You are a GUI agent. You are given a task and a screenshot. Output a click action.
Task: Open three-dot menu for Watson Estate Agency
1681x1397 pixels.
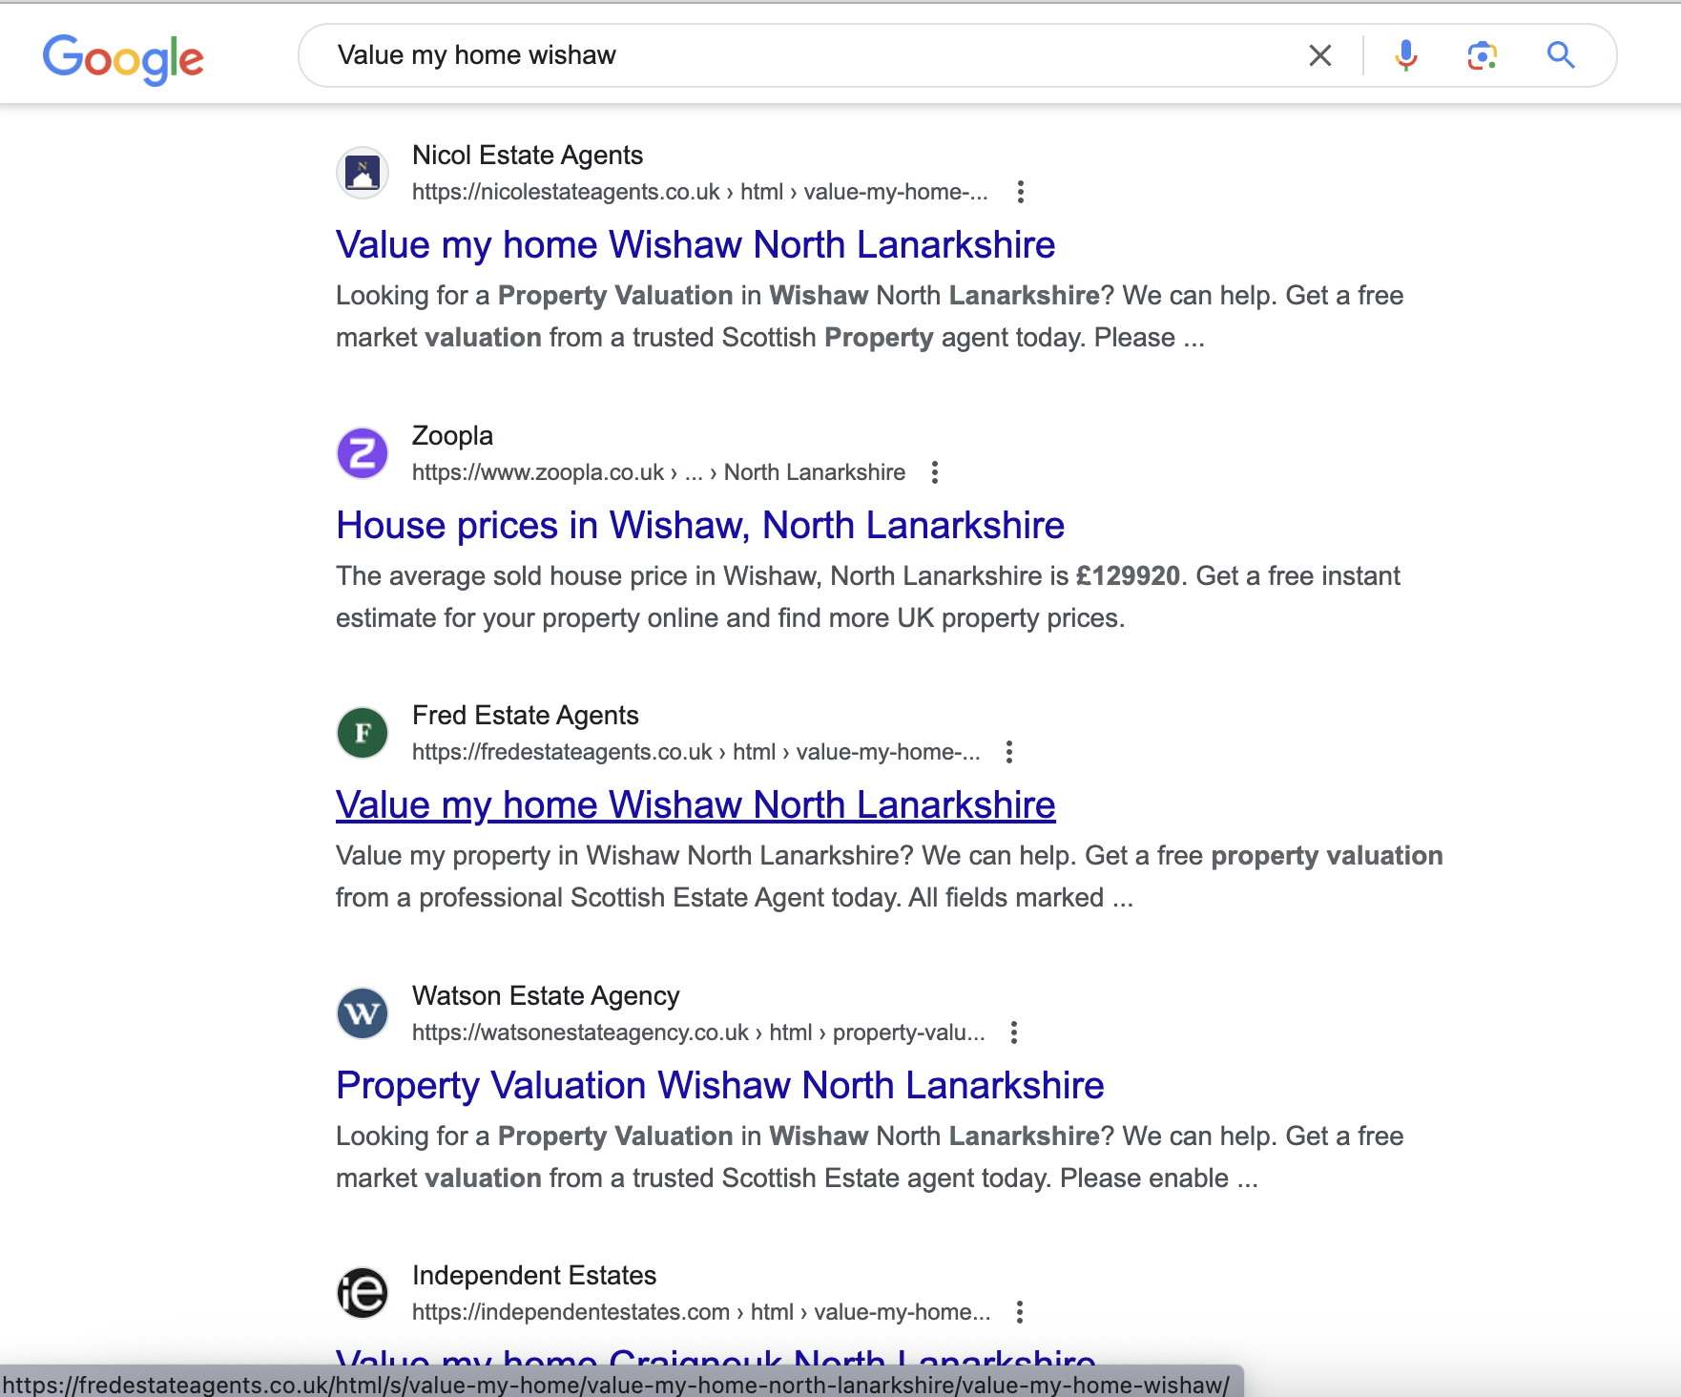pyautogui.click(x=1014, y=1032)
